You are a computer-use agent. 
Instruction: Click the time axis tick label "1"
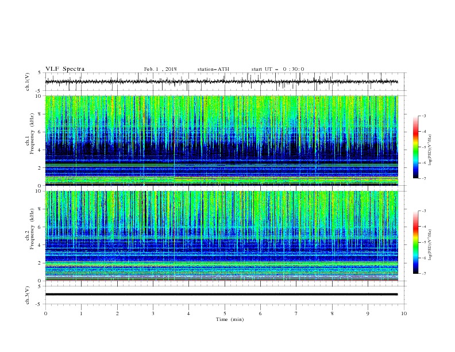[x=81, y=313]
